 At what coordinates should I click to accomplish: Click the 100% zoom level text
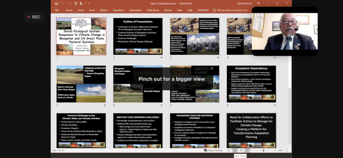(281, 151)
